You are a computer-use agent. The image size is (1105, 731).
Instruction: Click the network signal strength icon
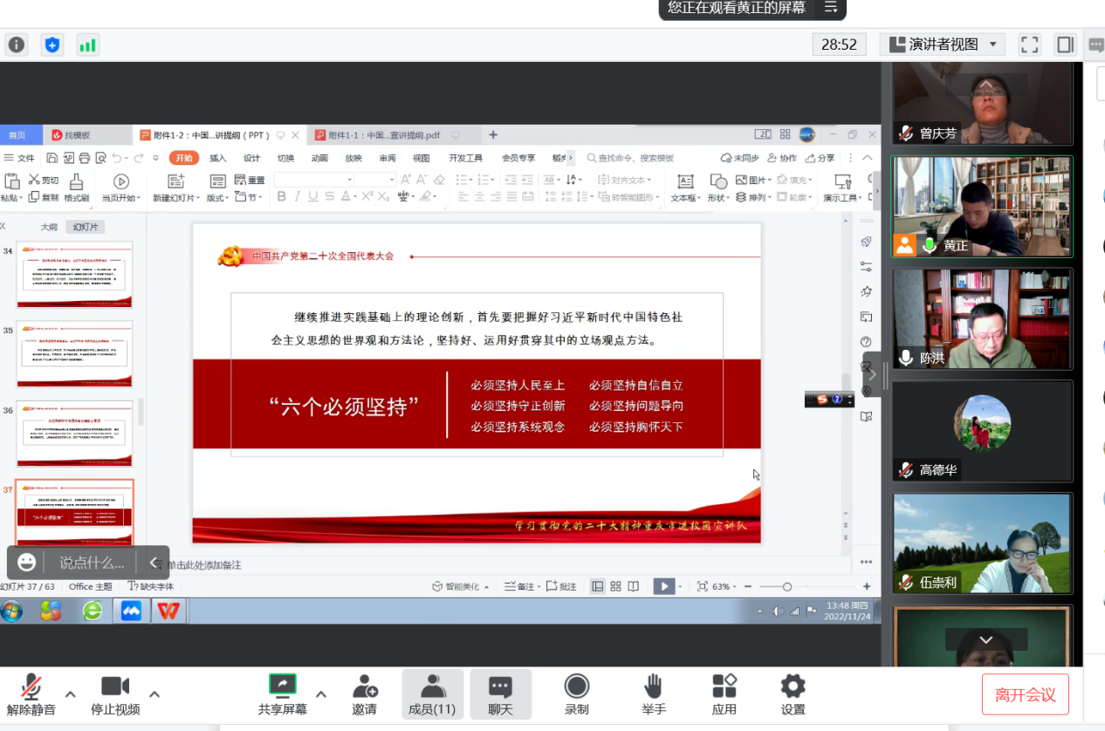coord(87,44)
